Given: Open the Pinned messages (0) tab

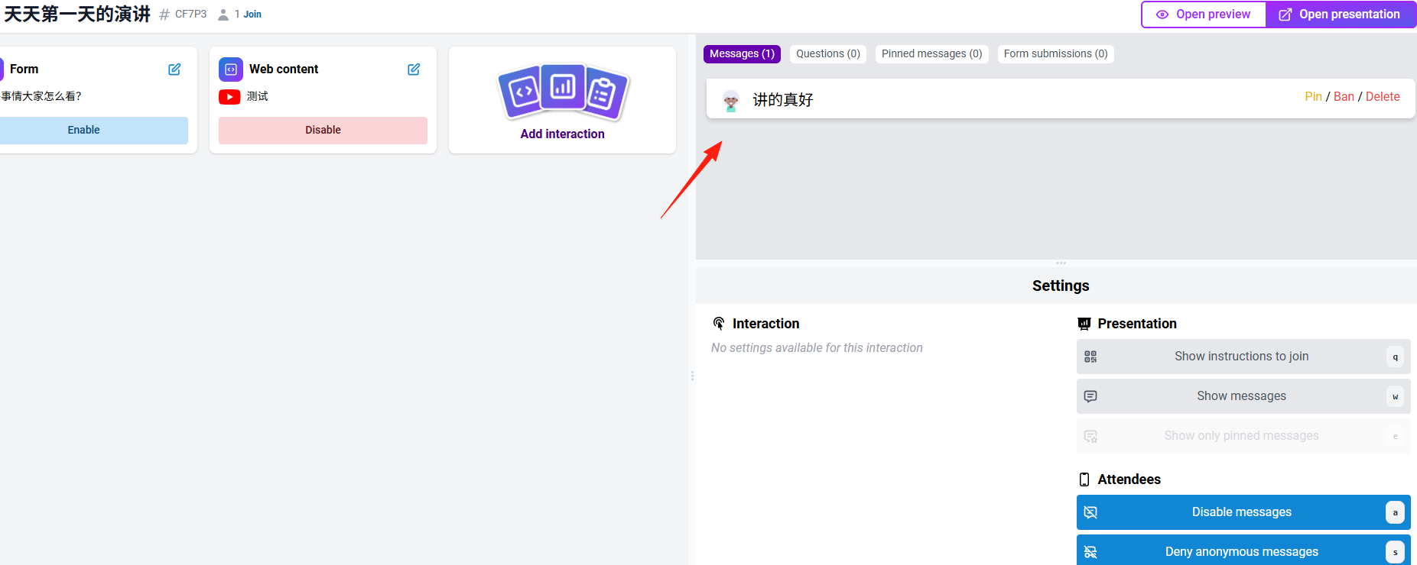Looking at the screenshot, I should pos(931,54).
